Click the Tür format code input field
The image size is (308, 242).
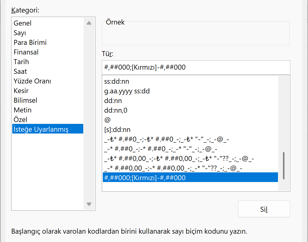[196, 68]
